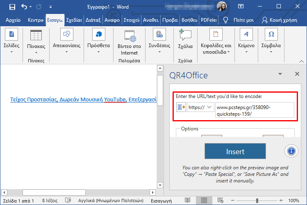Save the document with floppy icon

(x=12, y=7)
